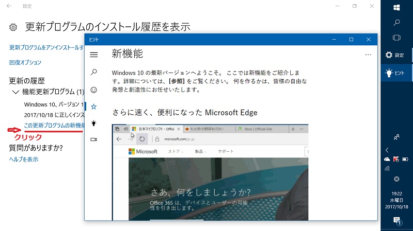Screen dimensions: 413x231
Task: Open the Action Center notification icon
Action: (x=396, y=221)
